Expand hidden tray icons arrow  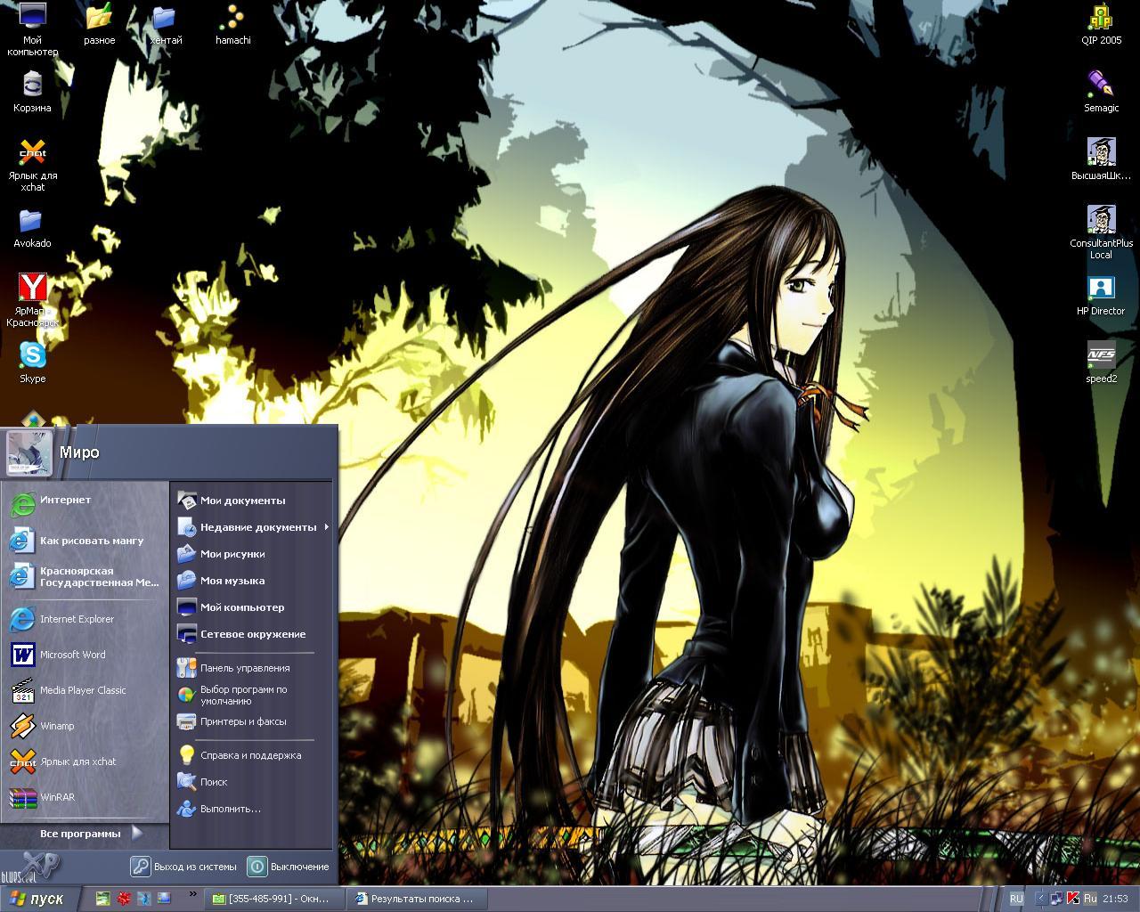click(1039, 899)
